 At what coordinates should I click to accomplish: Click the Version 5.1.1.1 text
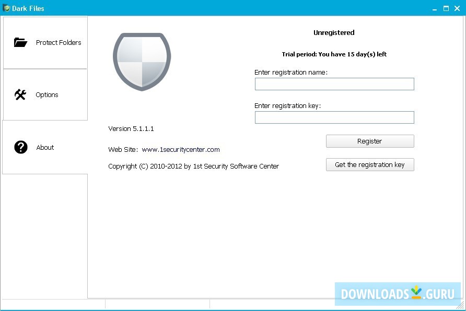131,129
